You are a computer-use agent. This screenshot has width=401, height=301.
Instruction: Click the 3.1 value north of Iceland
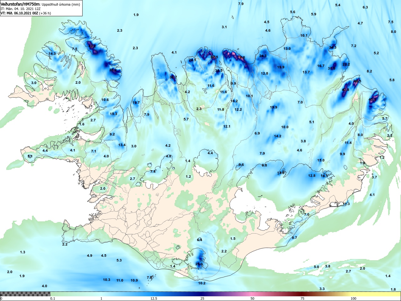(x=224, y=27)
